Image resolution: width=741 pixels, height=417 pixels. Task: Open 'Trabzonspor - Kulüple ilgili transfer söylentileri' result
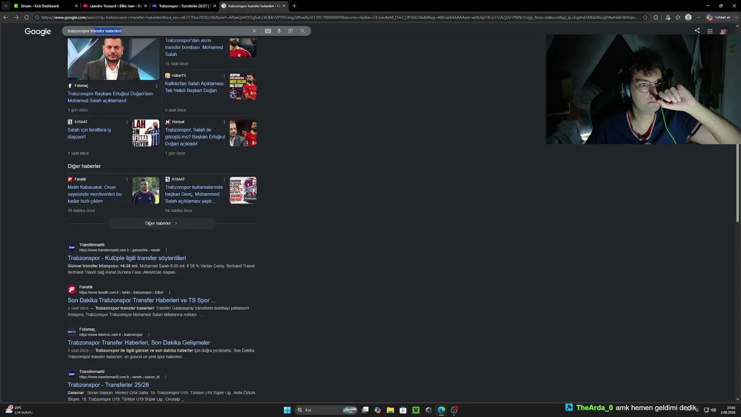(x=127, y=258)
